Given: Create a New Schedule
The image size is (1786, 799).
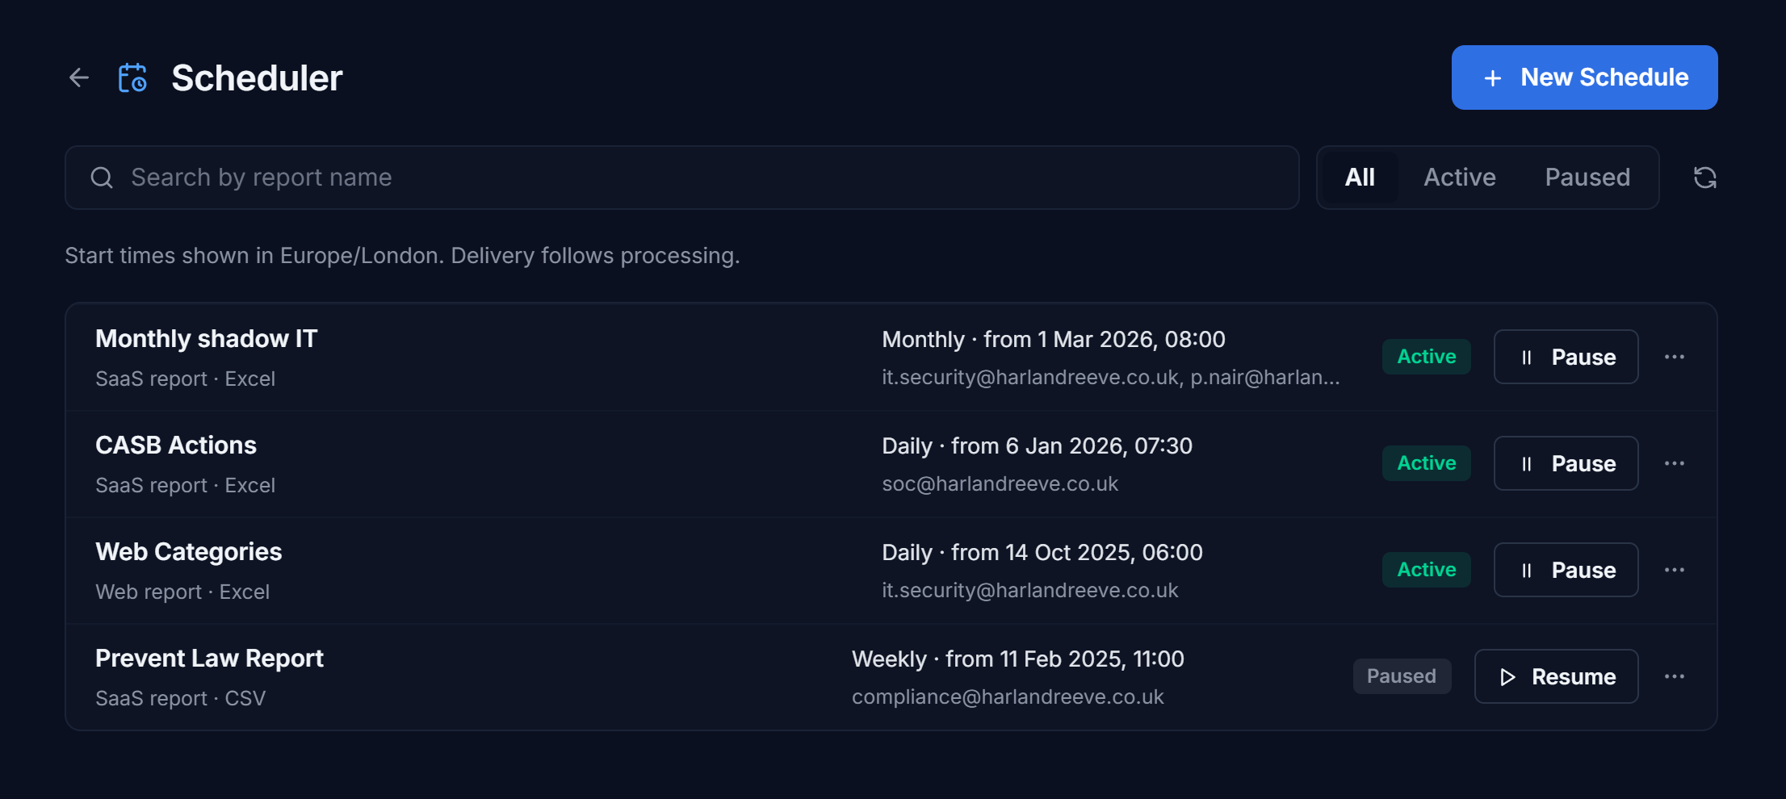Looking at the screenshot, I should point(1584,77).
